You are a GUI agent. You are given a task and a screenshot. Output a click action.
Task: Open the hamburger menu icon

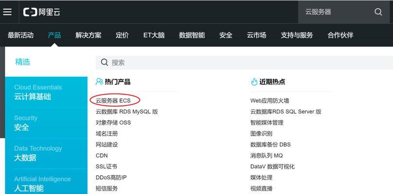click(x=7, y=12)
